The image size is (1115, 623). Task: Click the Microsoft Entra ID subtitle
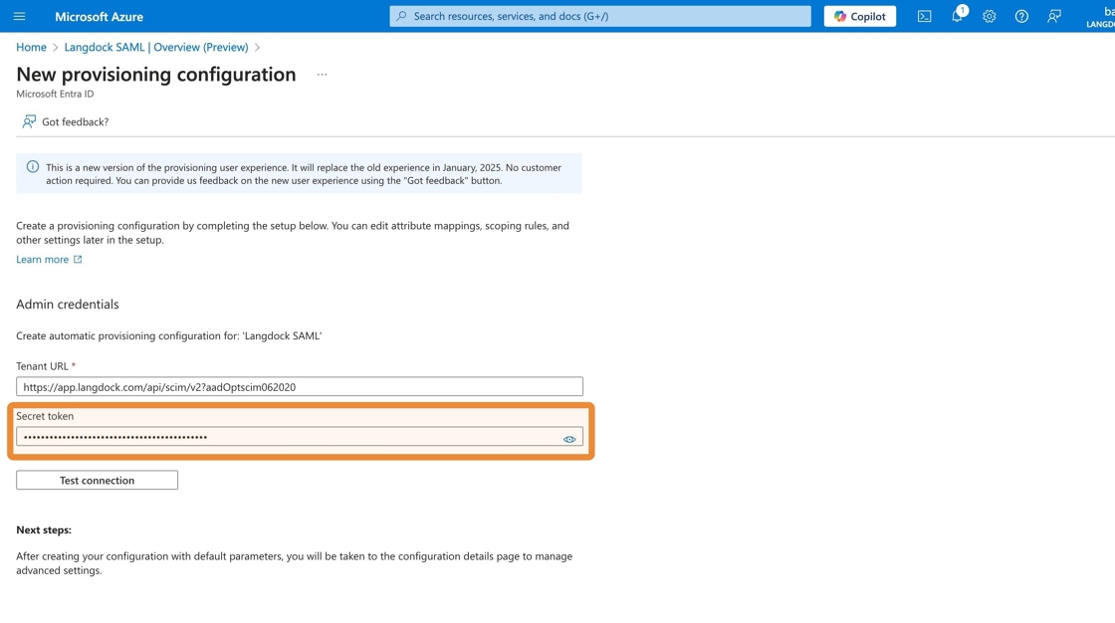point(55,94)
